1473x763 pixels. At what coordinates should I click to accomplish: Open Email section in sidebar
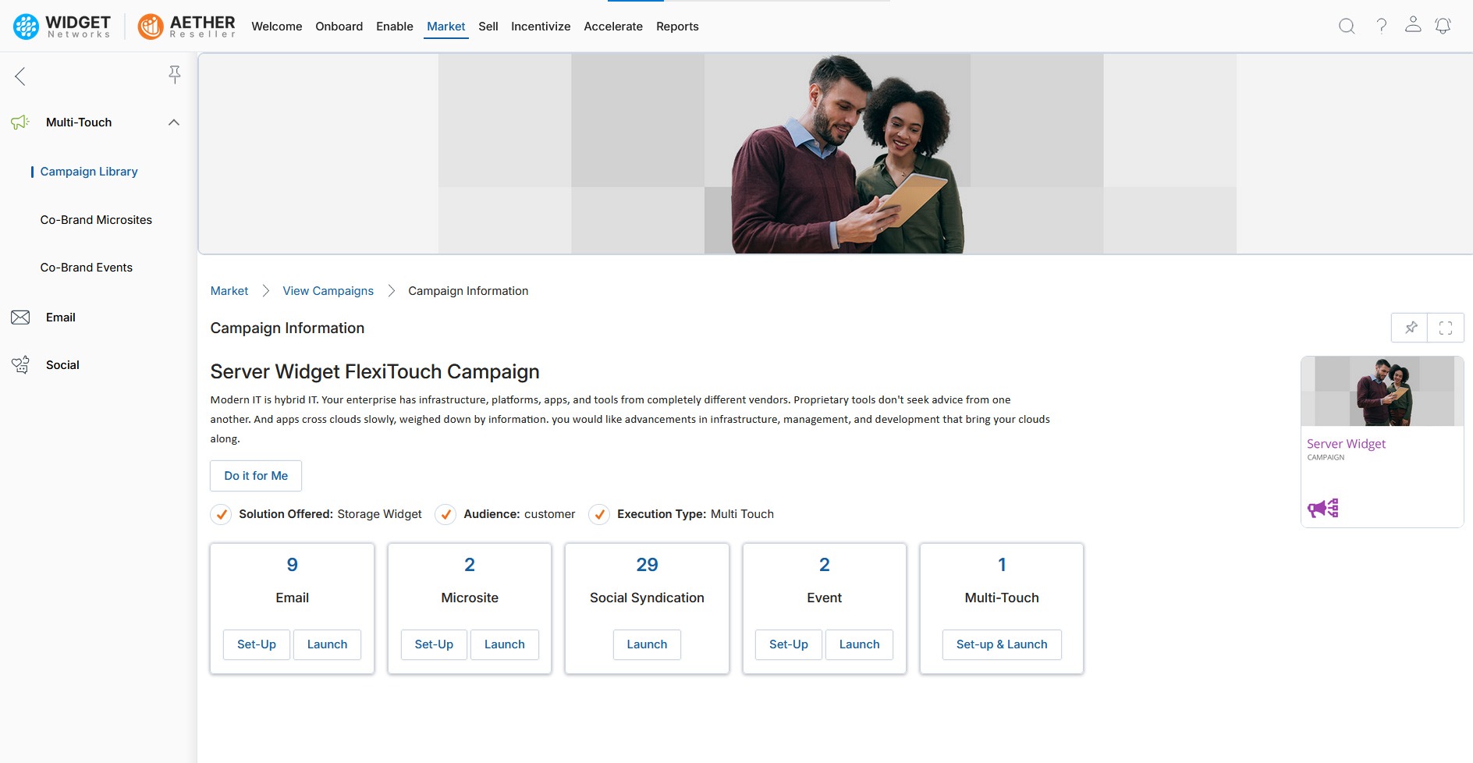(60, 318)
